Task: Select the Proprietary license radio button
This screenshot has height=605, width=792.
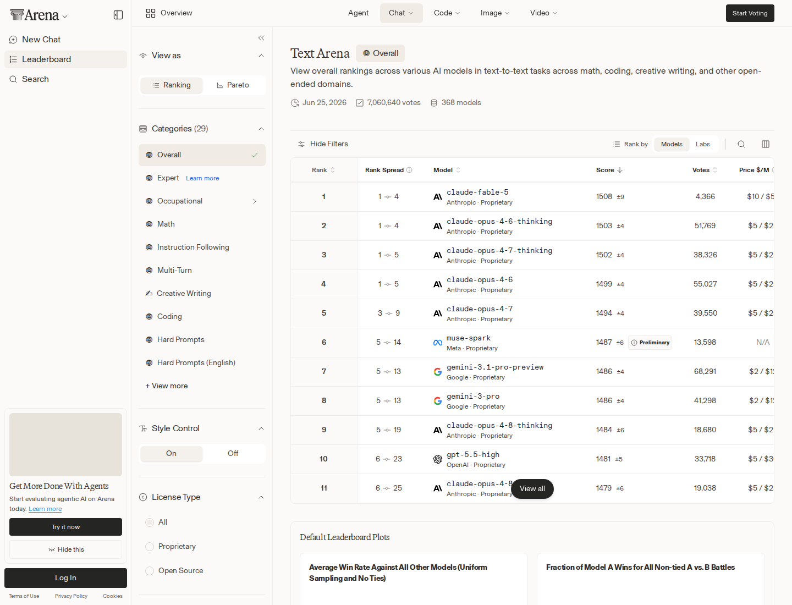Action: 150,547
